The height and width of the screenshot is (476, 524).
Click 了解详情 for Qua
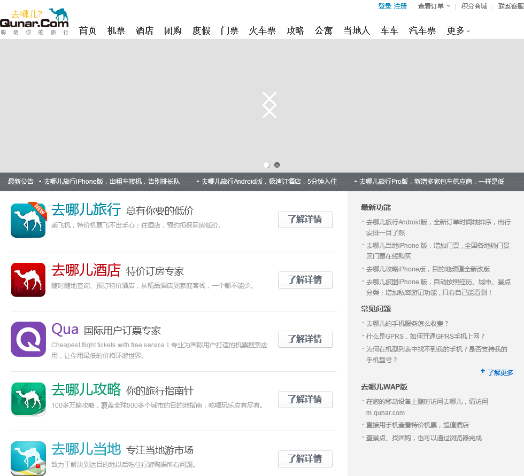click(305, 339)
